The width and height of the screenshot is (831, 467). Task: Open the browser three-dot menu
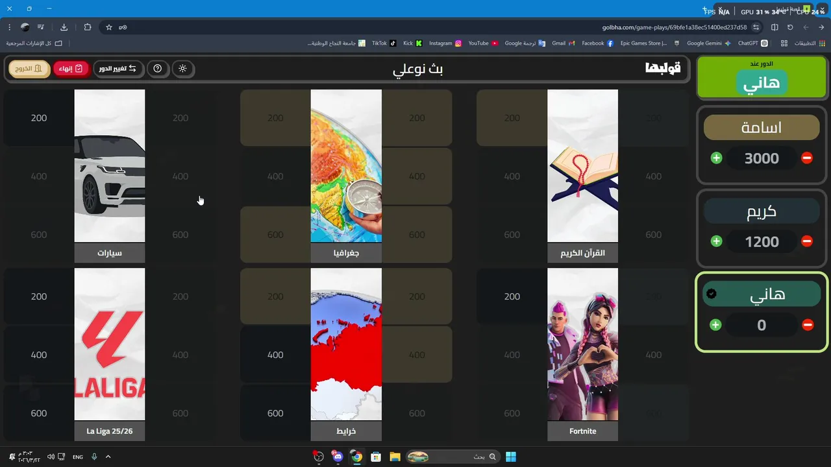pyautogui.click(x=9, y=27)
